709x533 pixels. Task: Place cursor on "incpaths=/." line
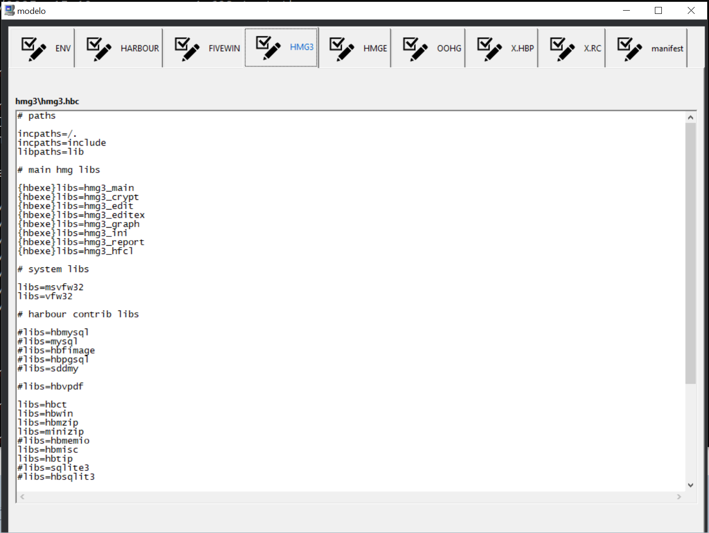[x=47, y=134]
